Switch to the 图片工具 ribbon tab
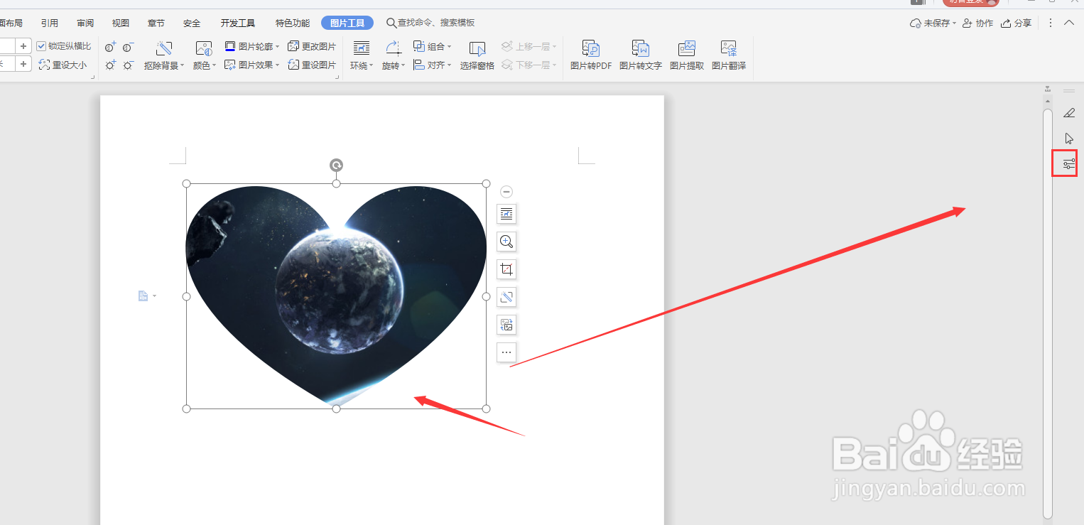This screenshot has width=1084, height=525. [347, 22]
